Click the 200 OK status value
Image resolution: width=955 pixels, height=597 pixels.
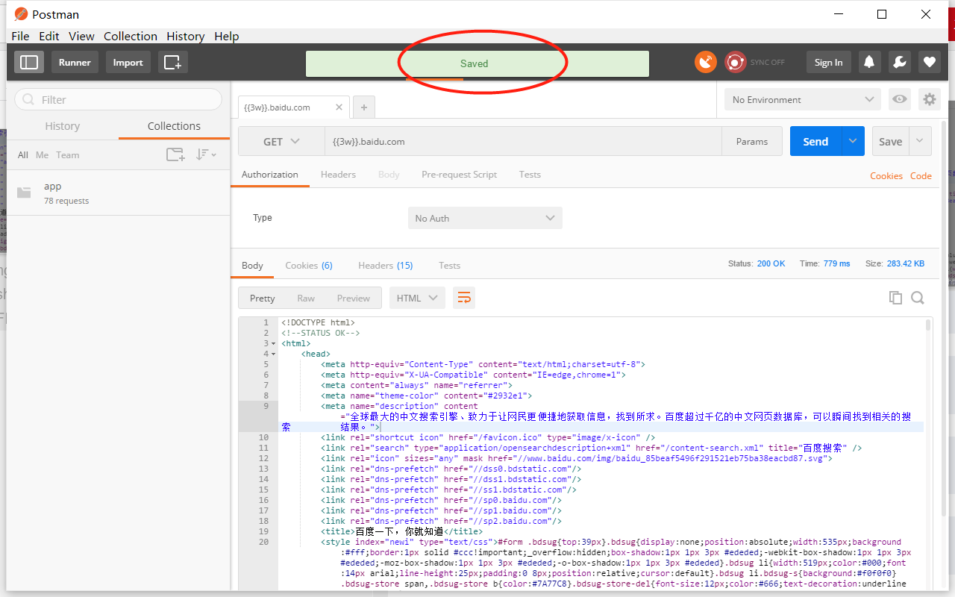tap(771, 263)
